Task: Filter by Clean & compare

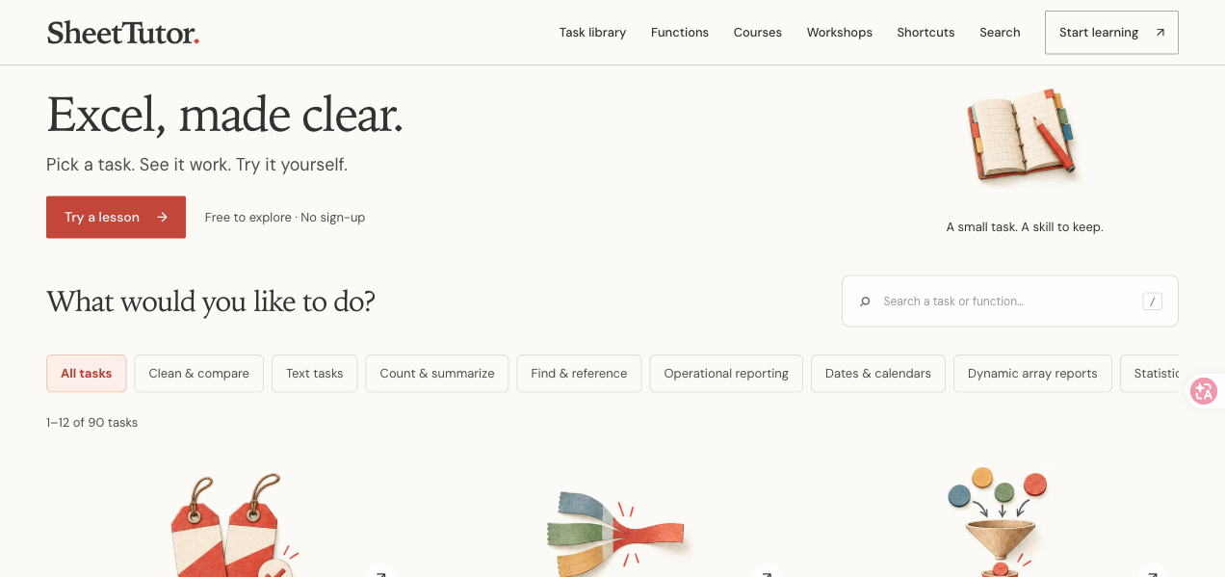Action: coord(198,374)
